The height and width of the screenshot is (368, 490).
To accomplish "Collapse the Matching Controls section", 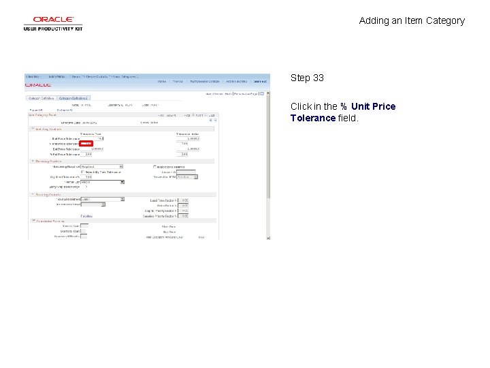I will coord(32,129).
